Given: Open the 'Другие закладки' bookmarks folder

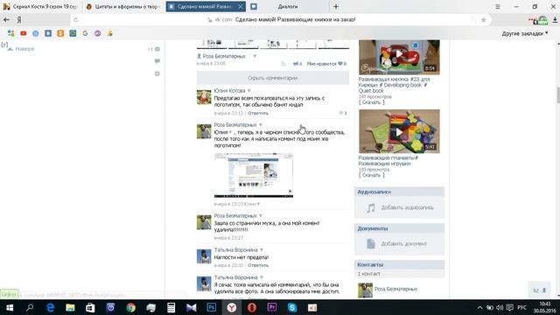Looking at the screenshot, I should 525,33.
